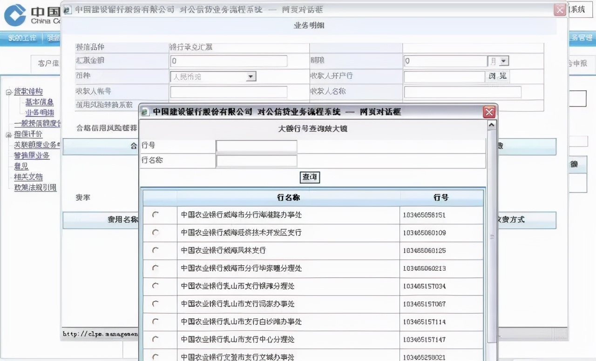Select radio for bank number 103465157114
Screen dimensions: 596x361
pos(156,321)
